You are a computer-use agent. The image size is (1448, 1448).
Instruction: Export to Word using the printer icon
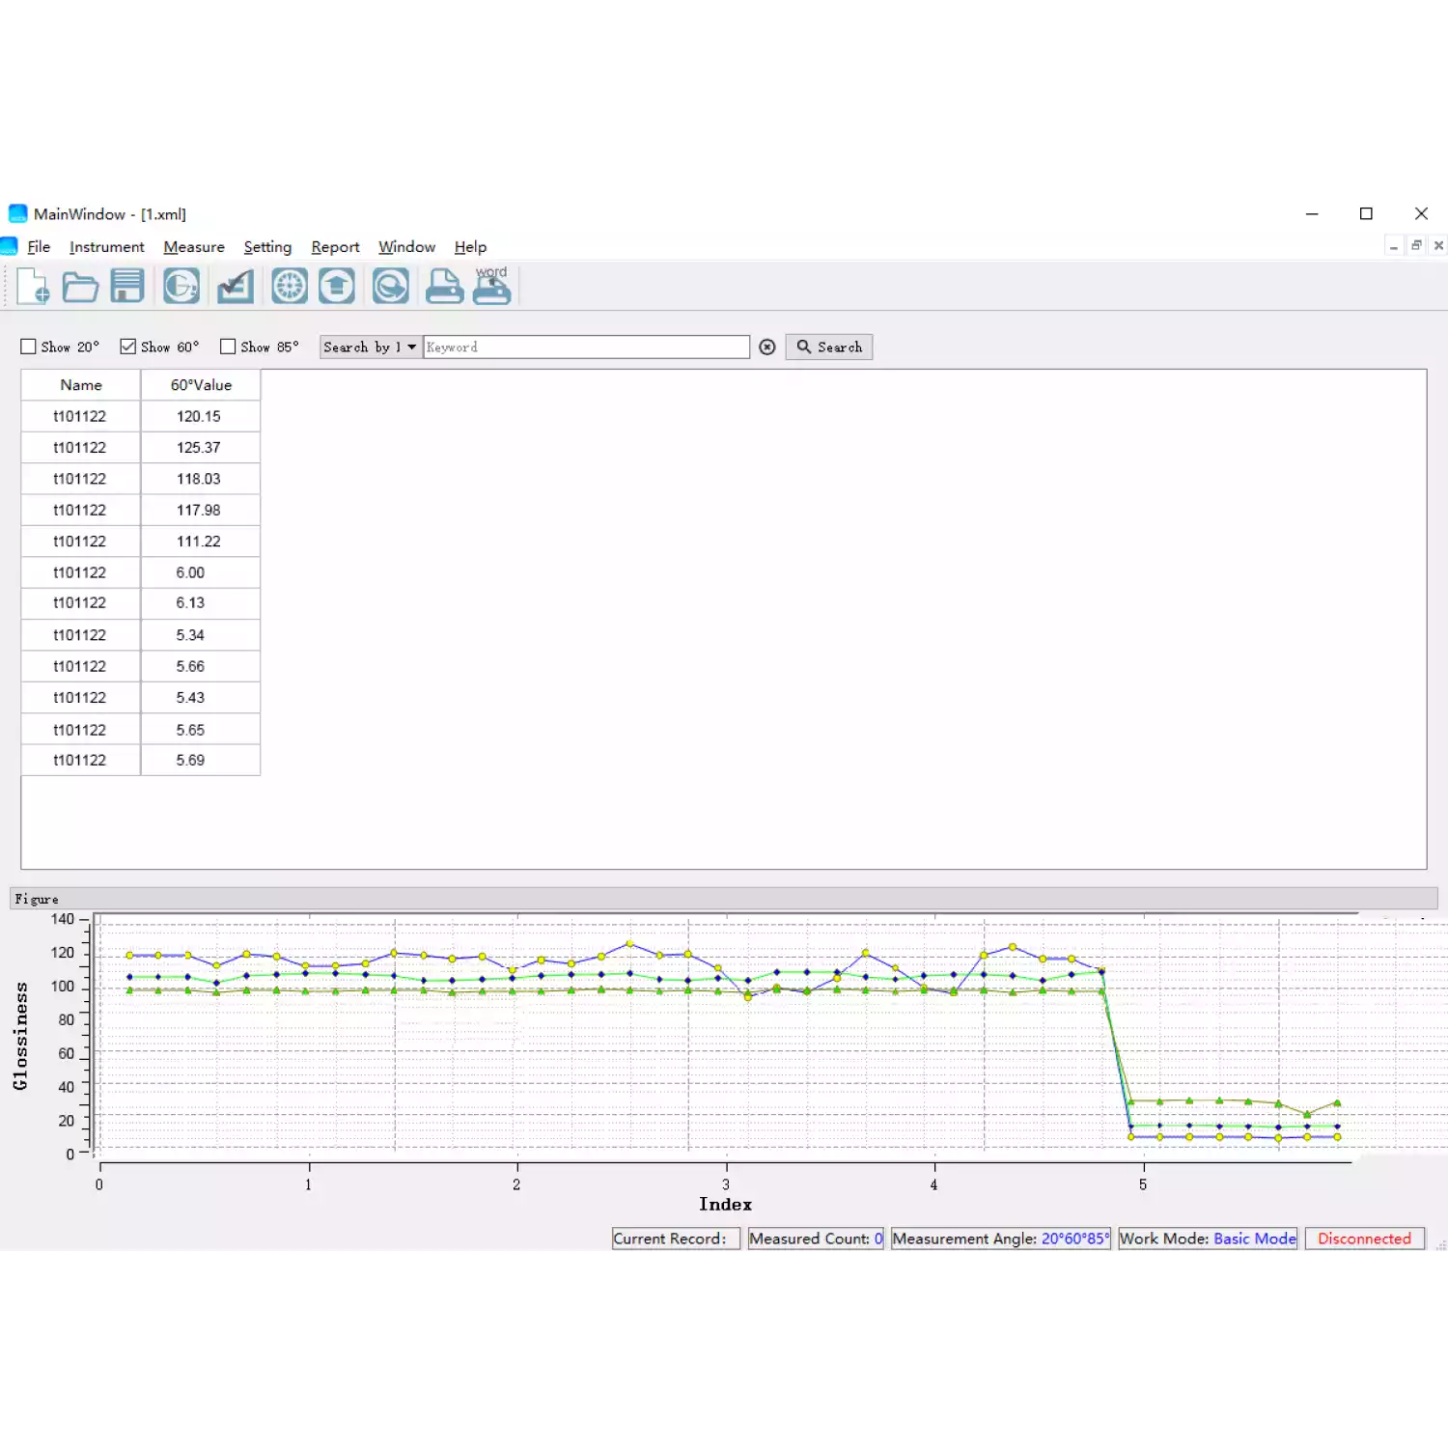point(491,287)
